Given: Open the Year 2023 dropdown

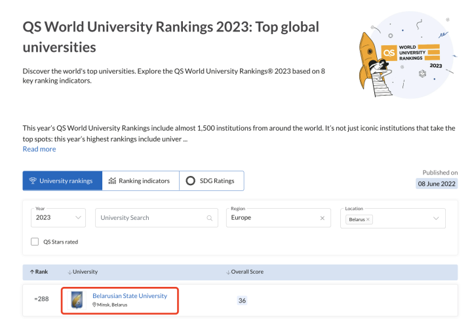Looking at the screenshot, I should (58, 218).
